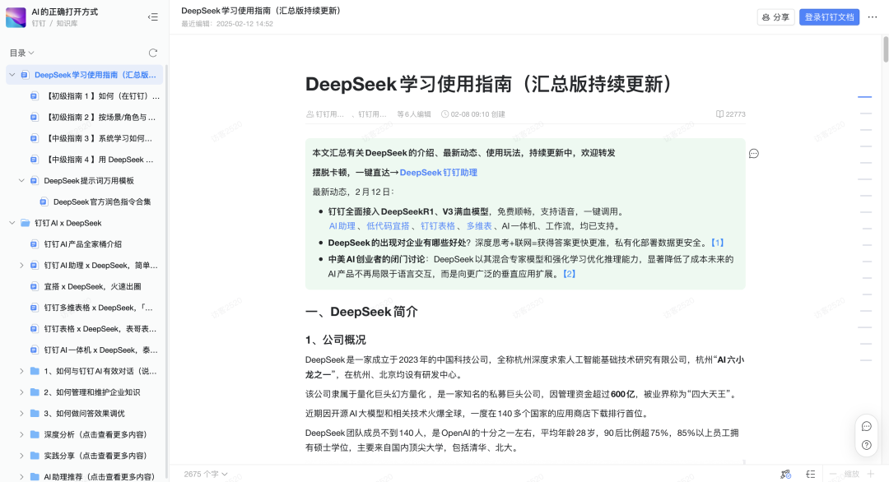
Task: Click the 【初级指南 1】 document icon
Action: [34, 96]
